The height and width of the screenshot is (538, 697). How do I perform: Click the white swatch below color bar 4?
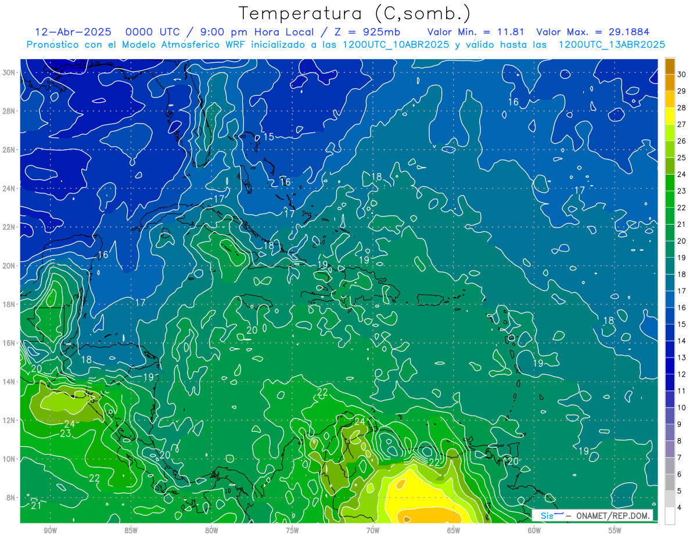click(670, 516)
